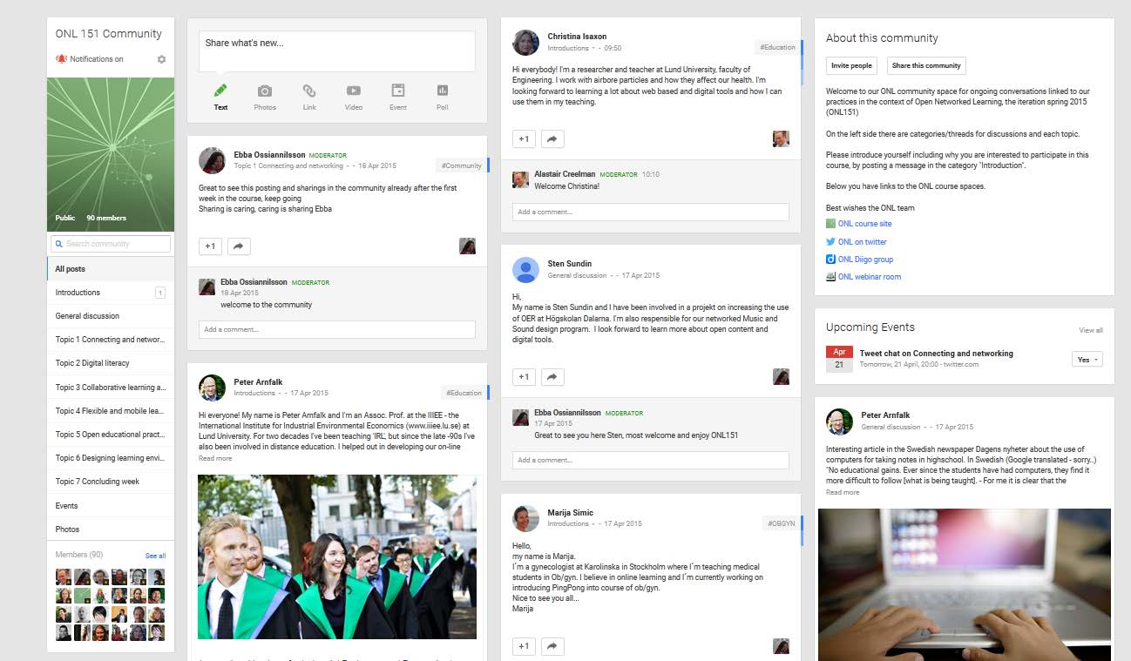The image size is (1131, 661).
Task: Expand Read more on Peter Arnfalk's introduction
Action: (x=215, y=458)
